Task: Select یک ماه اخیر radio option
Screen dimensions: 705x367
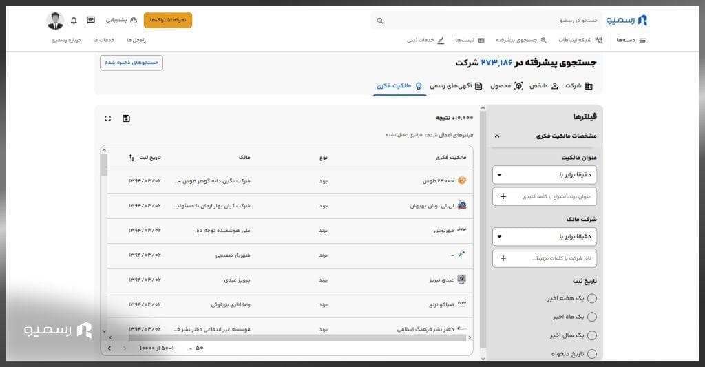Action: tap(591, 317)
